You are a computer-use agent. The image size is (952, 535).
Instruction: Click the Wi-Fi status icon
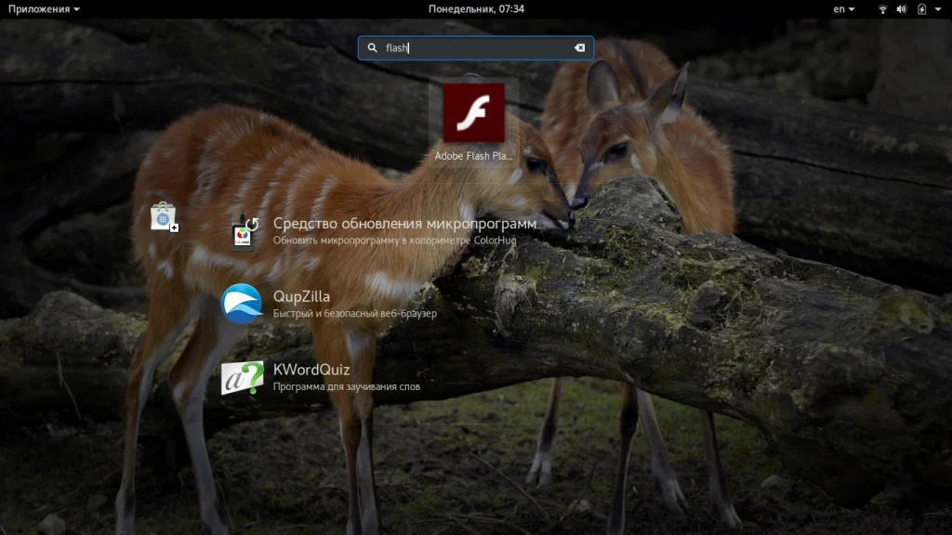click(882, 9)
